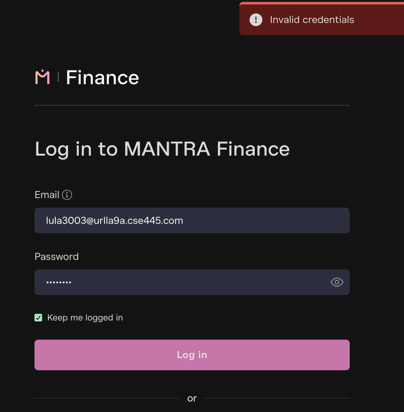Screen dimensions: 404x412
Task: Click the divider line left of 'or'
Action: (107, 398)
